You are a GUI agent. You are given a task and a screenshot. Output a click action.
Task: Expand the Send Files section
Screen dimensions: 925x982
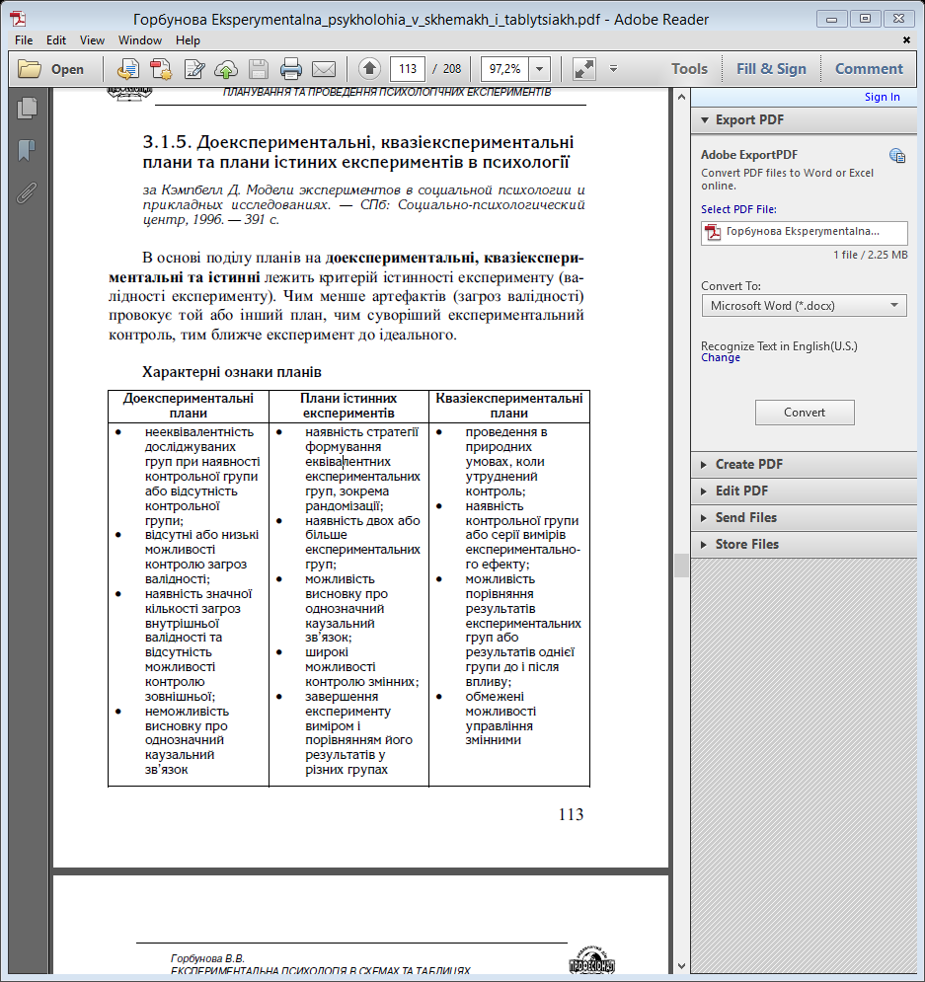[745, 517]
